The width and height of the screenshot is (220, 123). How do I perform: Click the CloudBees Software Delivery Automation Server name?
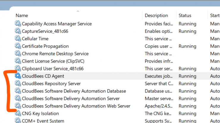click(71, 98)
